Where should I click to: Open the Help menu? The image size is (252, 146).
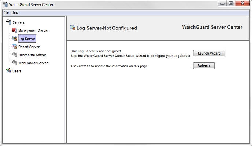(x=15, y=12)
